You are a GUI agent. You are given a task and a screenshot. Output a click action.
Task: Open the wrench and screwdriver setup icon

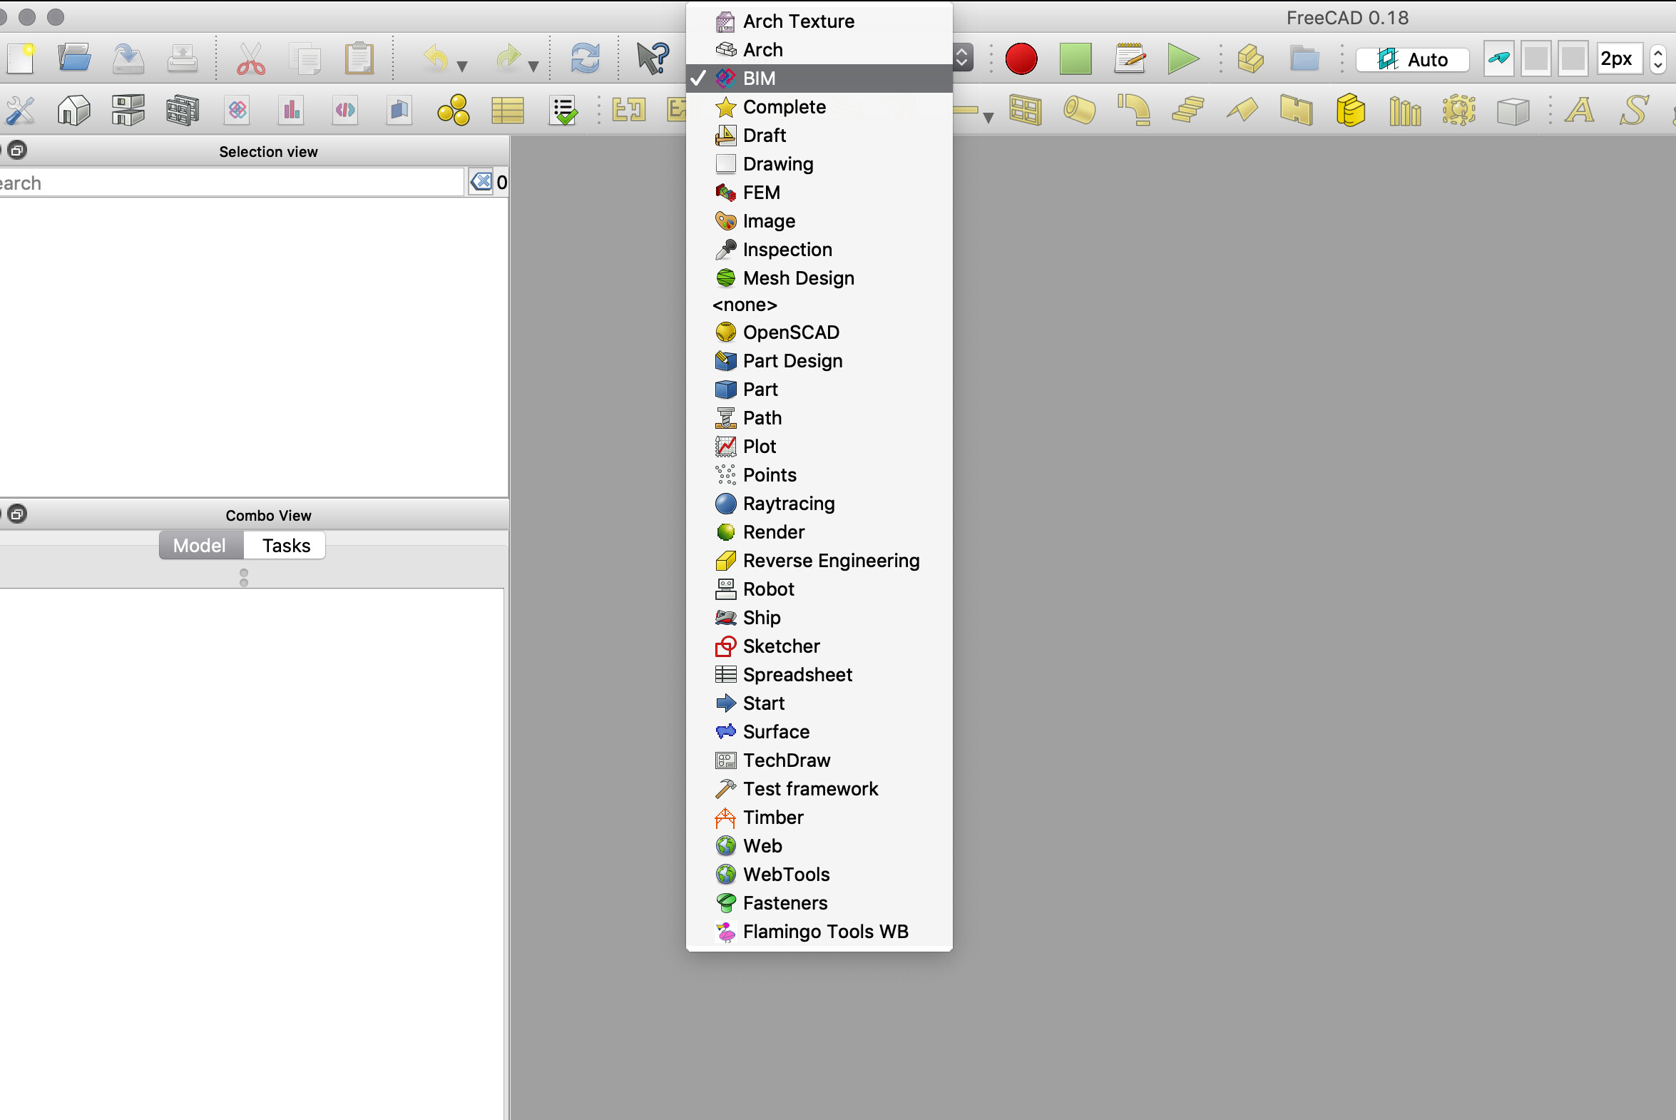20,111
